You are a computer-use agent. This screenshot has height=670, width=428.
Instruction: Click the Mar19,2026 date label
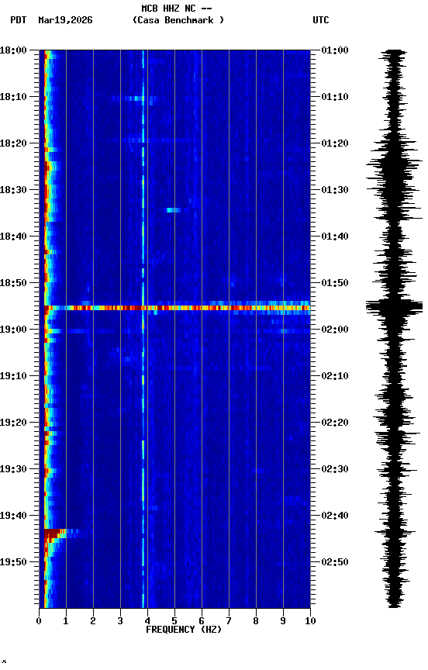click(65, 20)
